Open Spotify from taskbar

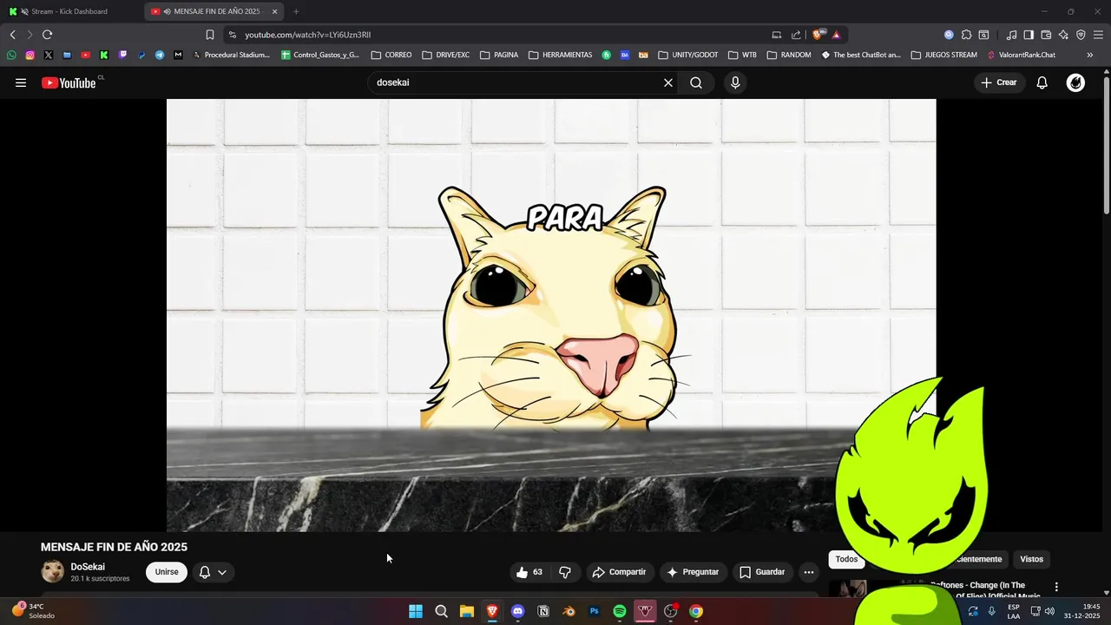620,611
